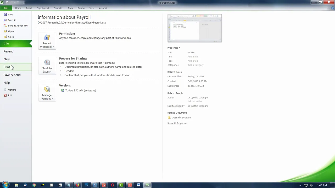
Task: Click the Created date 5/12/2018 4:56 AM
Action: click(x=198, y=81)
